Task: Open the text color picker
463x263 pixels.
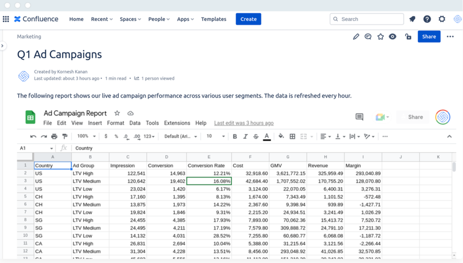Action: point(267,136)
